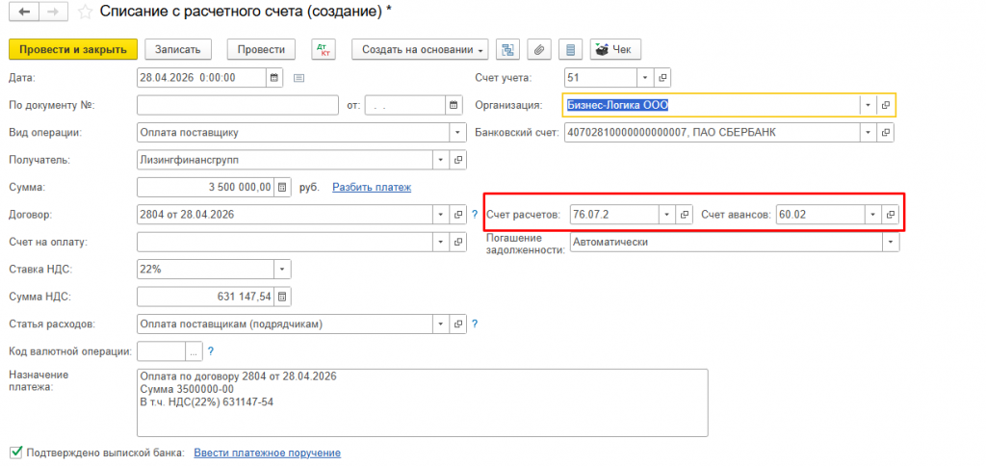Viewport: 986px width, 466px height.
Task: Open Статья расходов item form icon
Action: [x=457, y=324]
